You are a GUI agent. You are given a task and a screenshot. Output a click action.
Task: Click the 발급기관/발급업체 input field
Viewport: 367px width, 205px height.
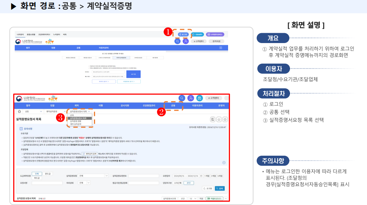pyautogui.click(x=144, y=183)
